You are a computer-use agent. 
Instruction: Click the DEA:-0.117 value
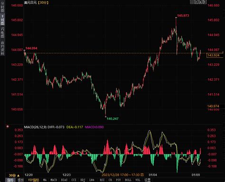(x=75, y=127)
